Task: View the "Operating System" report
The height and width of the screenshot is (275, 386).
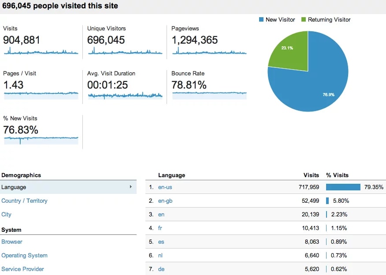Action: tap(24, 255)
